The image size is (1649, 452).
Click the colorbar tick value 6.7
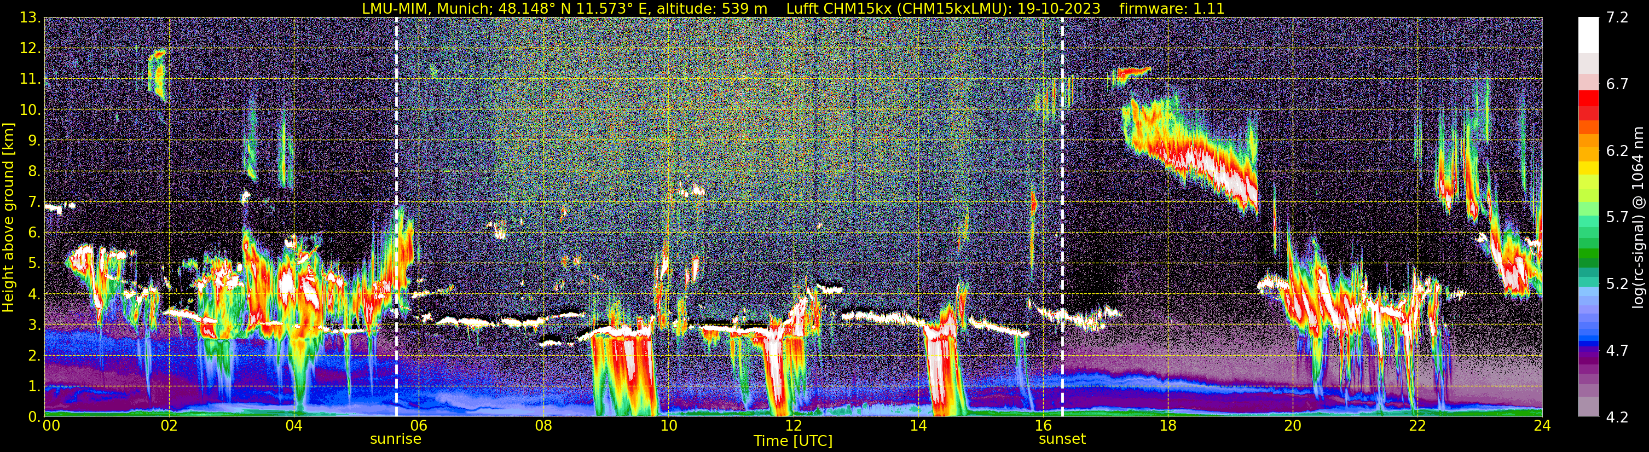[1617, 84]
